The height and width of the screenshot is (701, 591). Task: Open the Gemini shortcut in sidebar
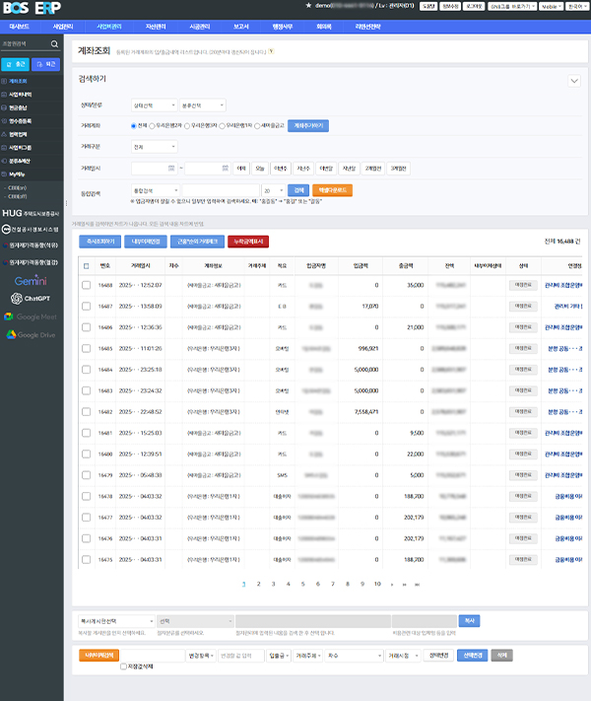(31, 281)
